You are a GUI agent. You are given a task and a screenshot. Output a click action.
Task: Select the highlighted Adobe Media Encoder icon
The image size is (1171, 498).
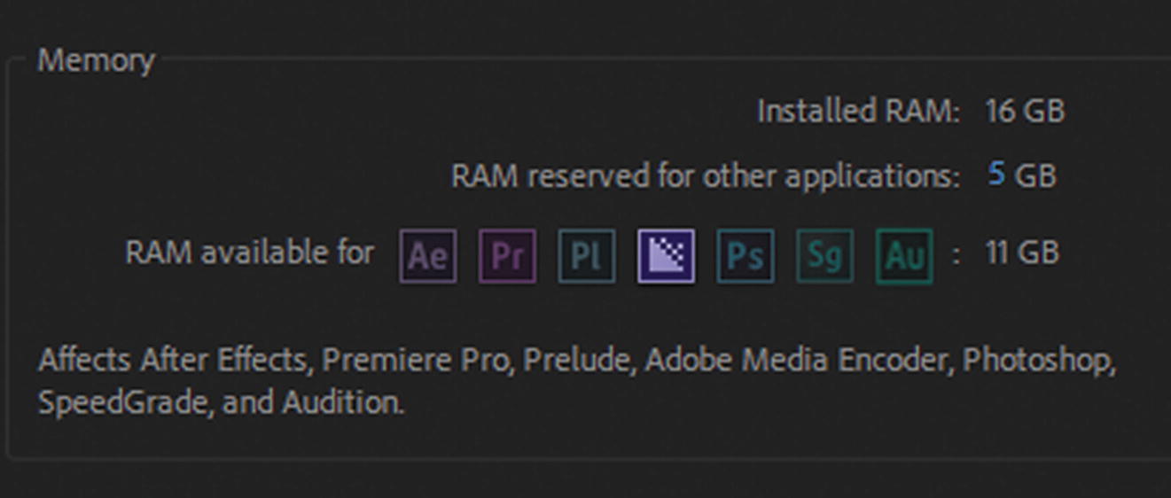pyautogui.click(x=666, y=256)
